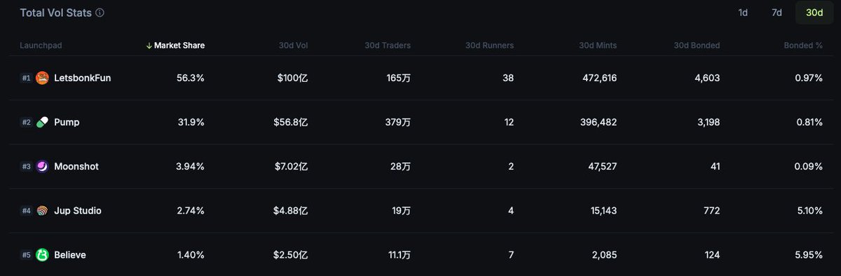Open the Moonshot launchpad name link
The width and height of the screenshot is (841, 276).
[x=76, y=166]
